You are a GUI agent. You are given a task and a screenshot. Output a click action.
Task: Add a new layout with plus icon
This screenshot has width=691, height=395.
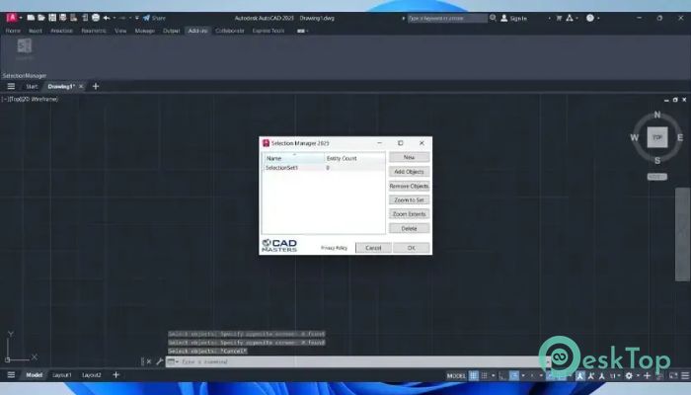[115, 374]
